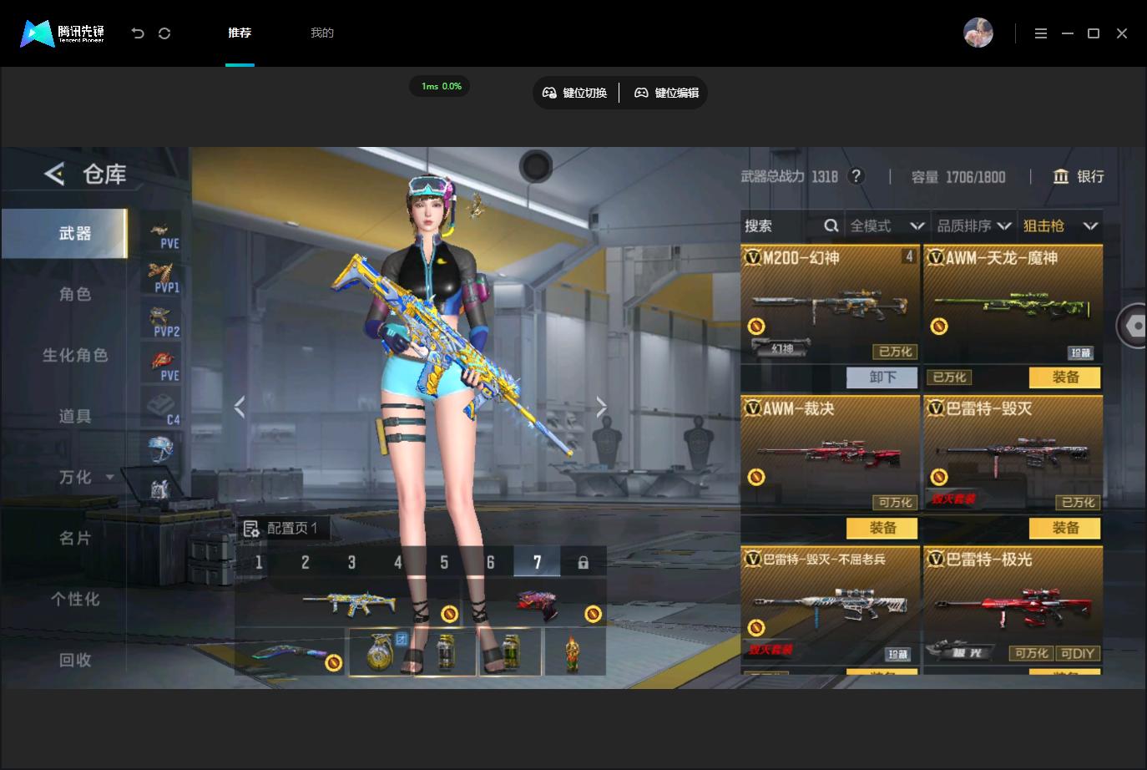Click the 搜索 search input field
This screenshot has width=1147, height=770.
pos(792,225)
